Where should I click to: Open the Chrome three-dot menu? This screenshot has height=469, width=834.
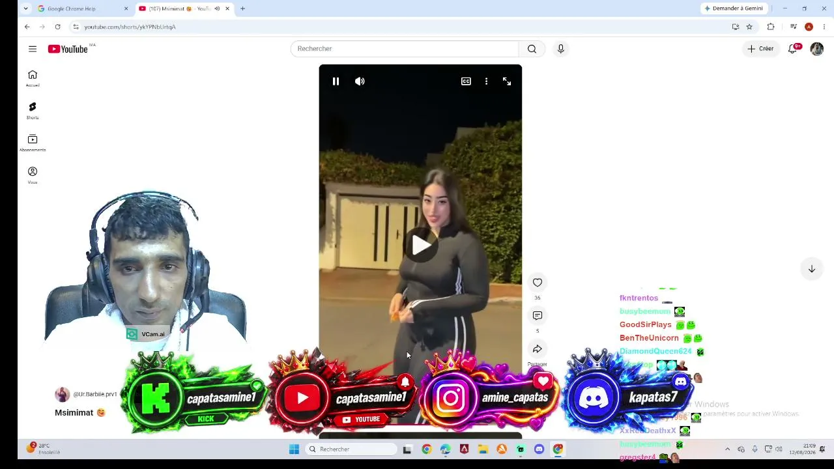click(824, 27)
